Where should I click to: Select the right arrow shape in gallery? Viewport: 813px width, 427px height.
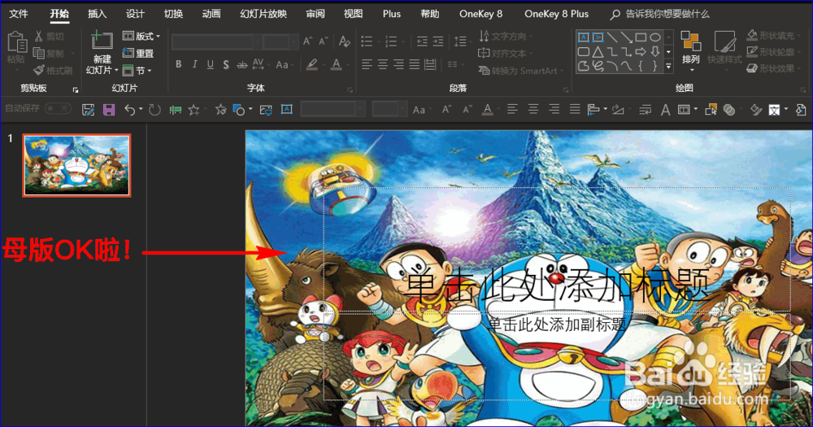coord(641,52)
